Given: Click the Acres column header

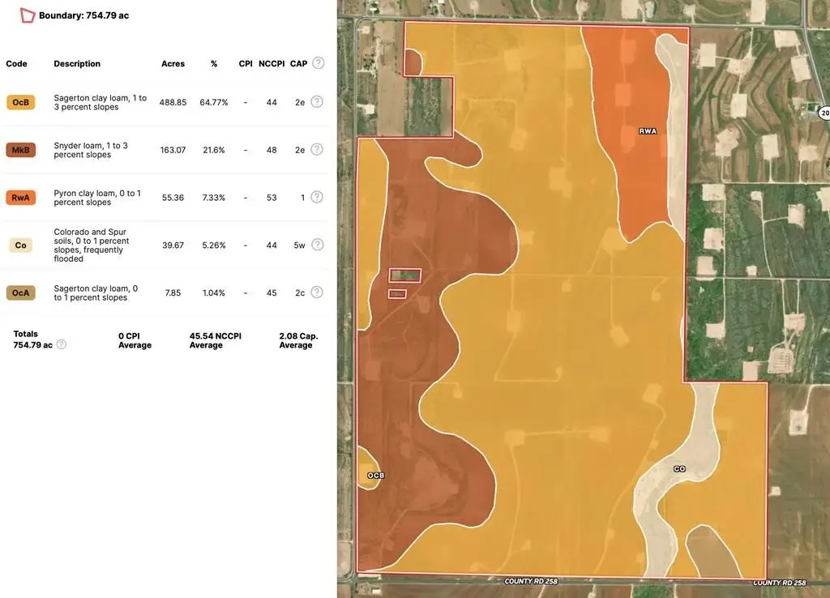Looking at the screenshot, I should click(173, 63).
